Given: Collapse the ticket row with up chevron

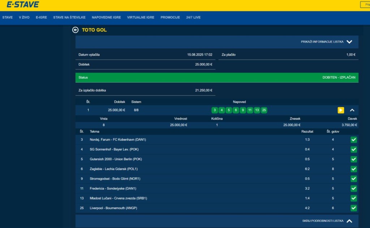Looking at the screenshot, I should click(x=352, y=110).
